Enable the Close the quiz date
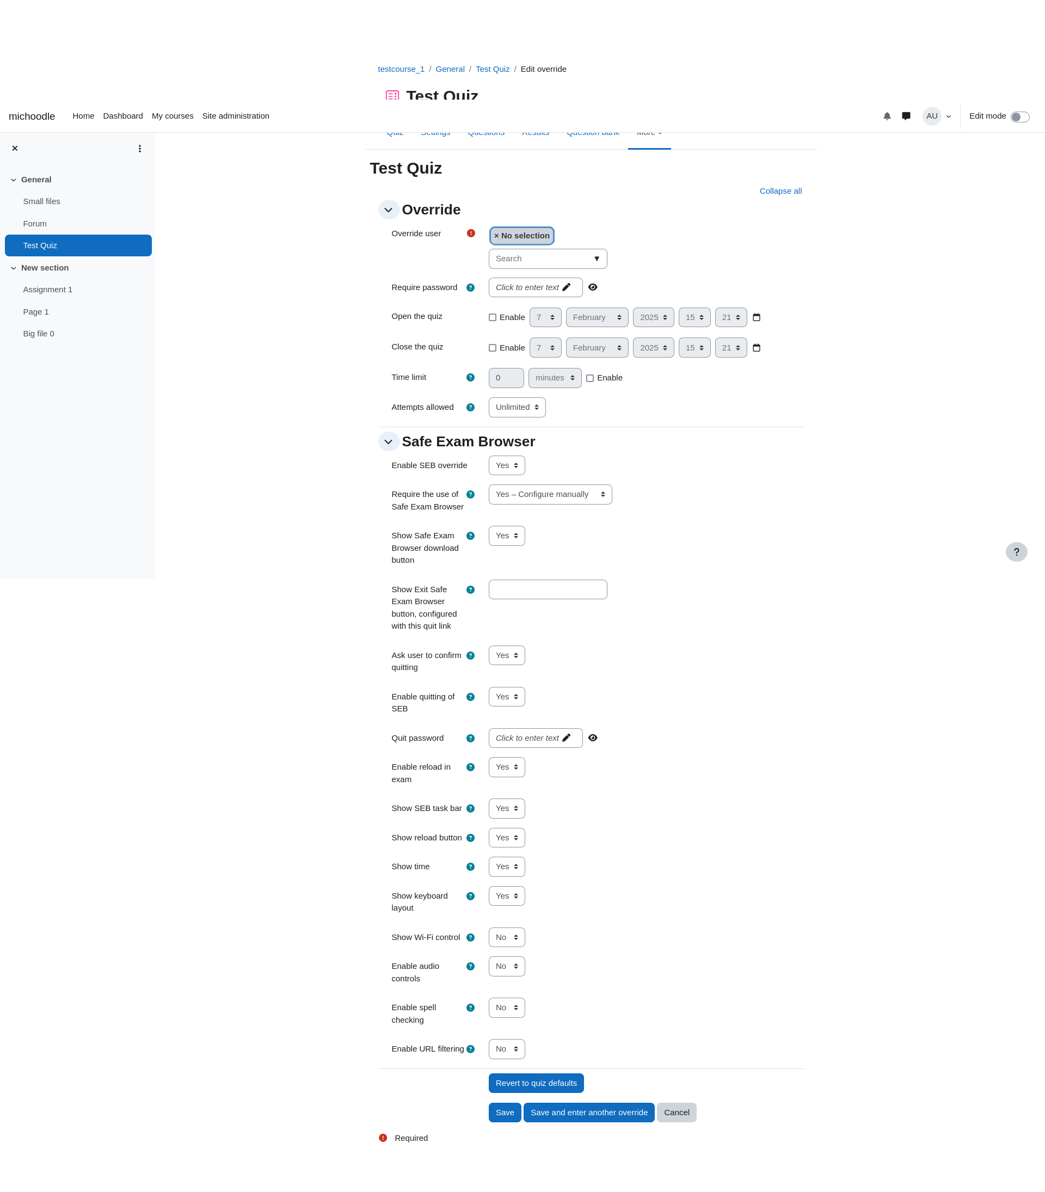Image resolution: width=1045 pixels, height=1192 pixels. (493, 348)
